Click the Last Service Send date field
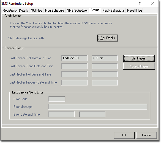Screen dimensions: 161x143 (74, 66)
